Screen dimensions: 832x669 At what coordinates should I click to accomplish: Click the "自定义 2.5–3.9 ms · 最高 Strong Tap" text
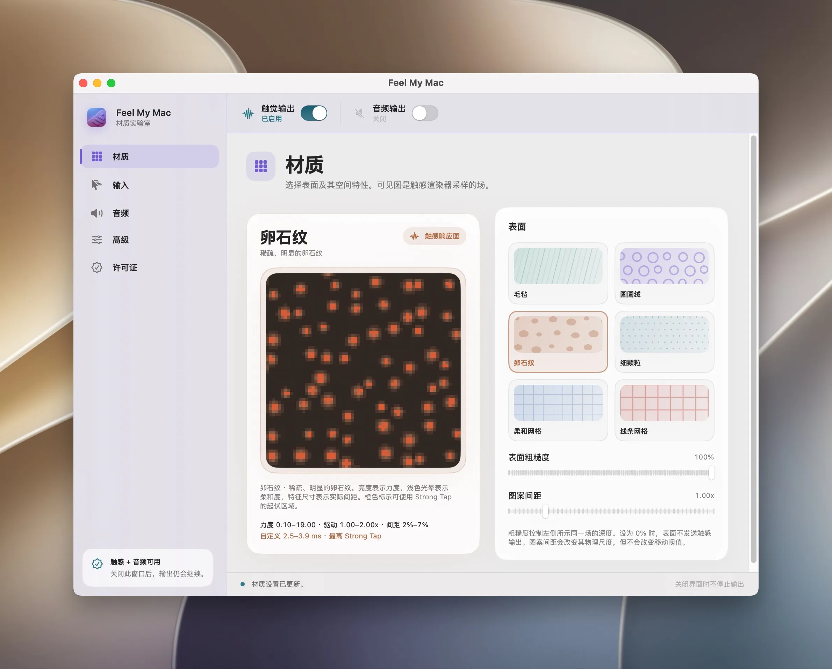click(x=321, y=536)
